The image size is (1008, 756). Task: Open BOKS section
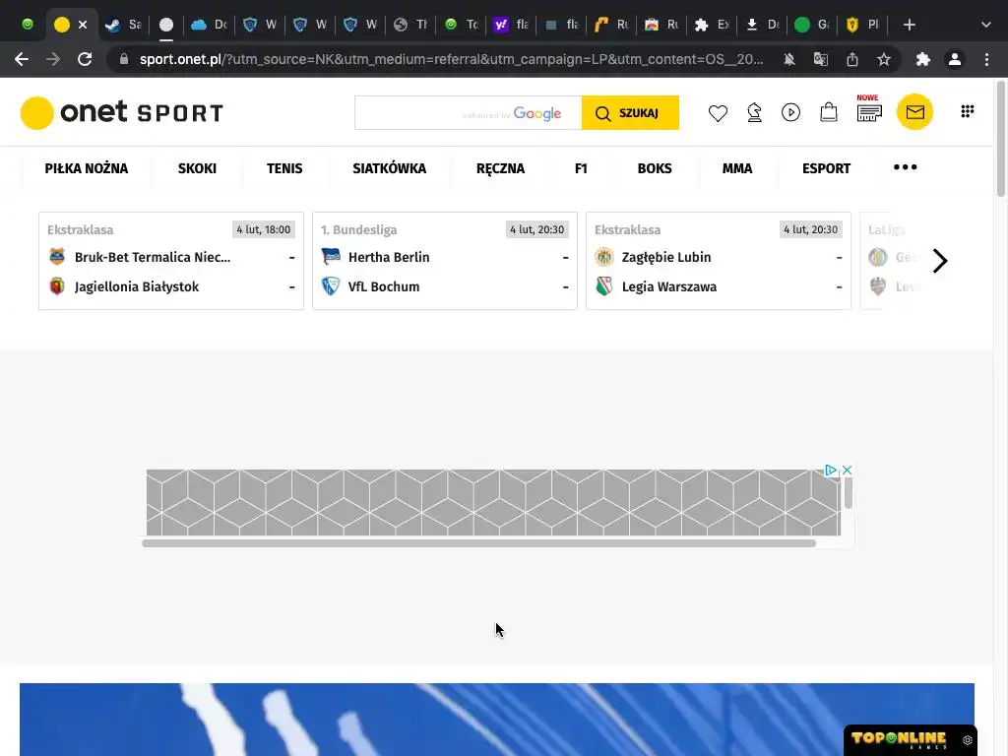(x=655, y=168)
